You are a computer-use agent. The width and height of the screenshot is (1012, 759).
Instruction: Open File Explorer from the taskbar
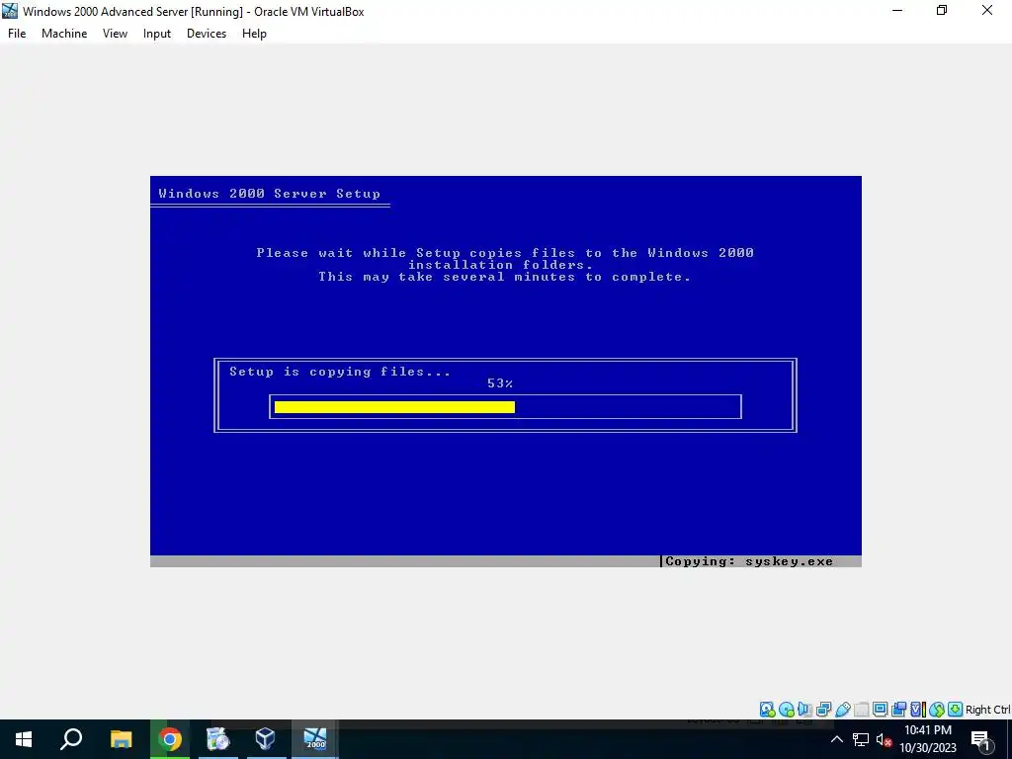click(x=121, y=739)
